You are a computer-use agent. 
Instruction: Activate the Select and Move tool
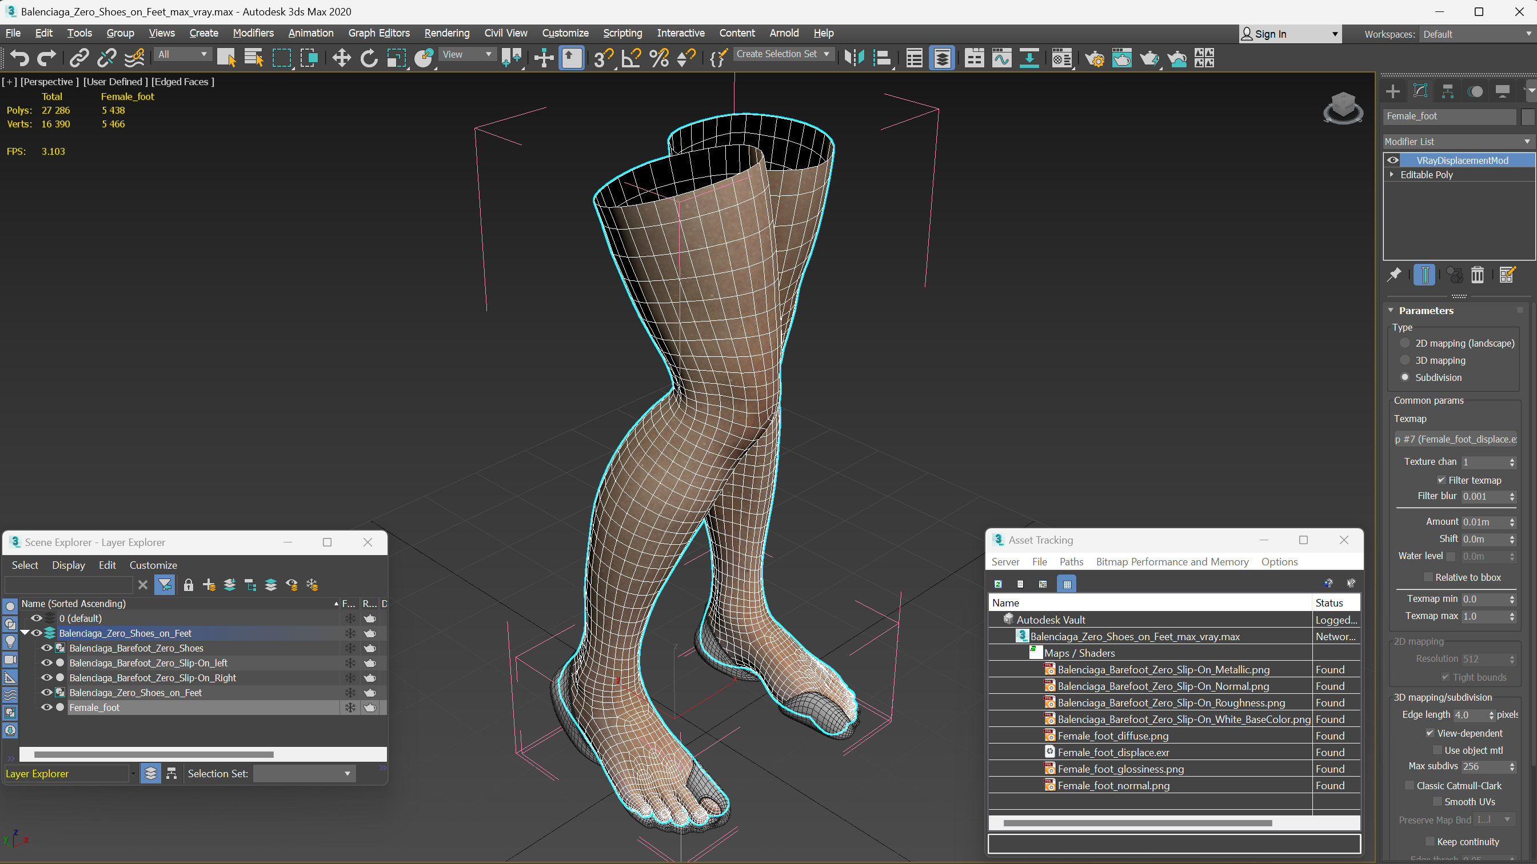(341, 58)
